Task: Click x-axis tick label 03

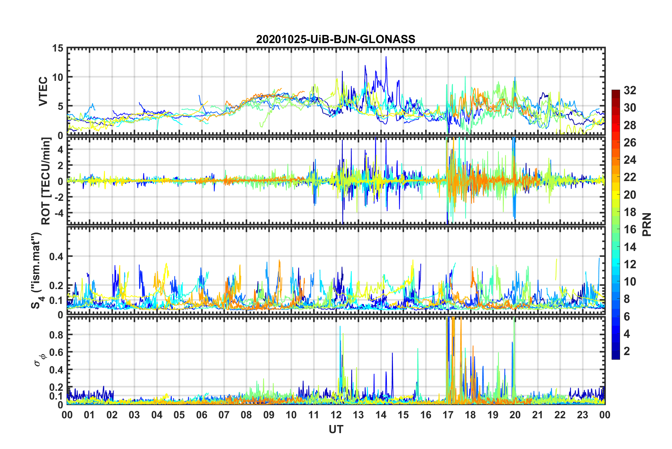Action: [x=134, y=415]
